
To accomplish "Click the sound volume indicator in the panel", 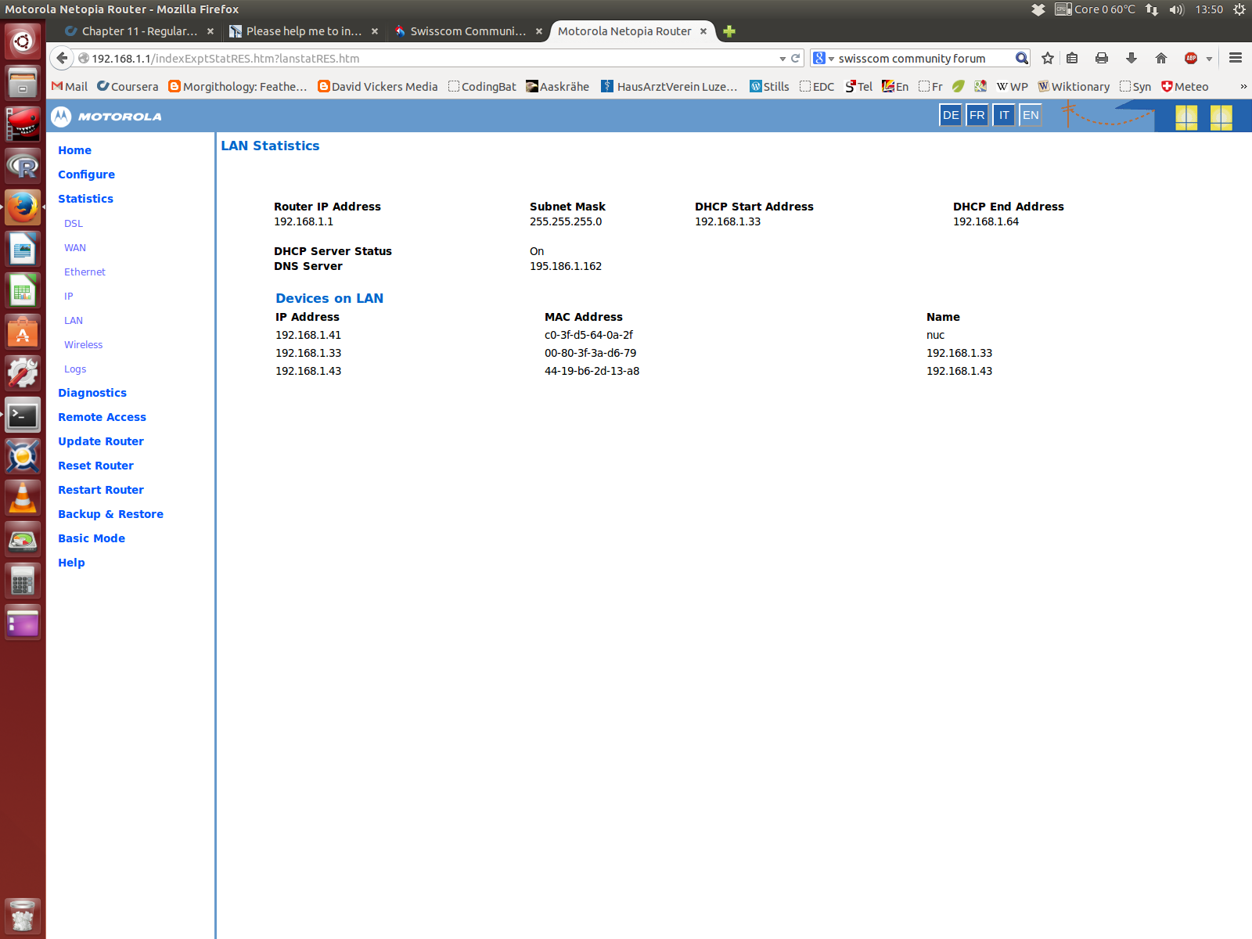I will [x=1177, y=9].
